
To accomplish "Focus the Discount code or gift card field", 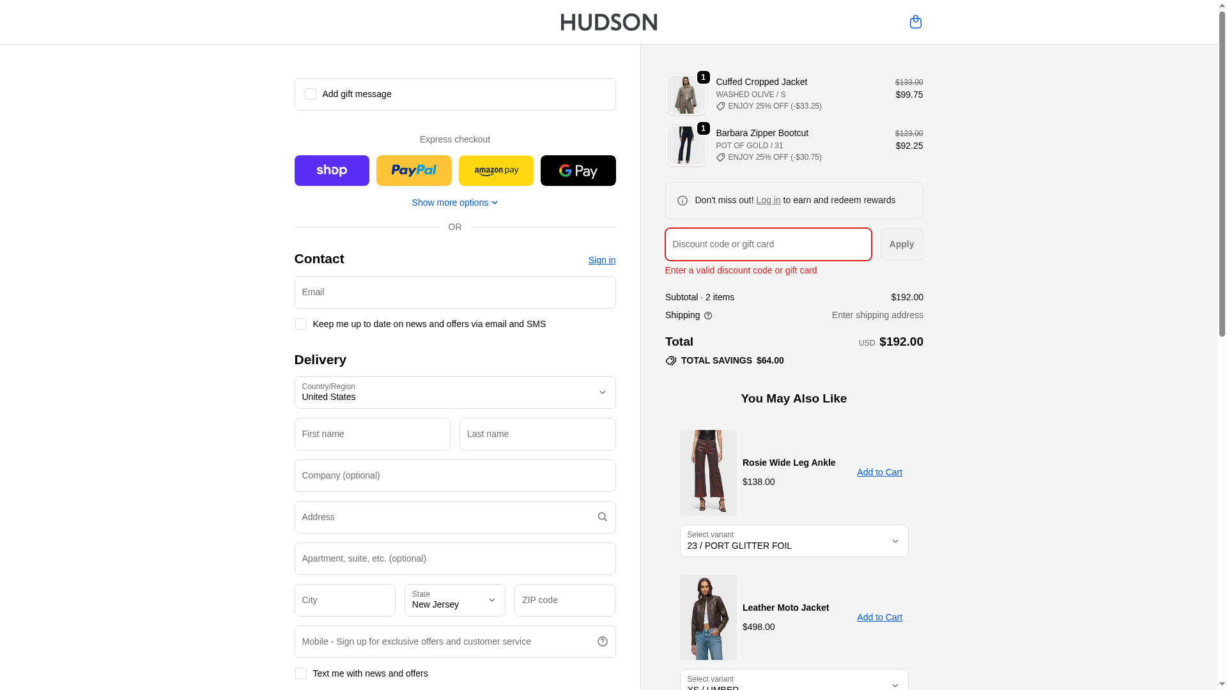I will tap(768, 244).
